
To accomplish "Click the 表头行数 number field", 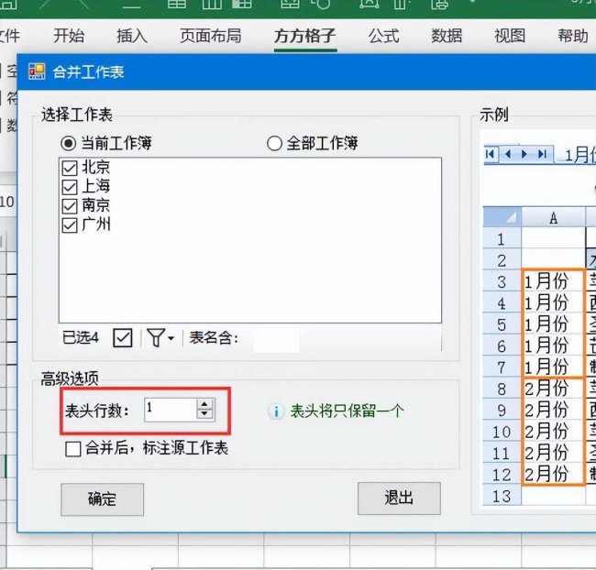I will 171,410.
